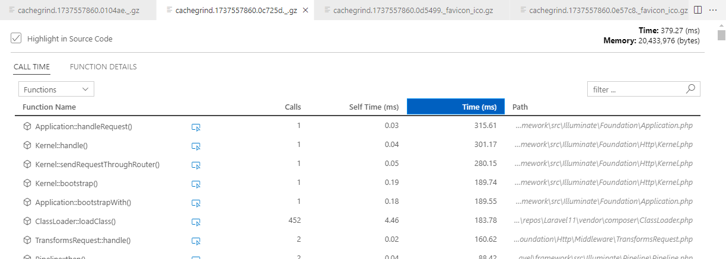Select ClassLoader::loadClass() function name

click(x=75, y=221)
